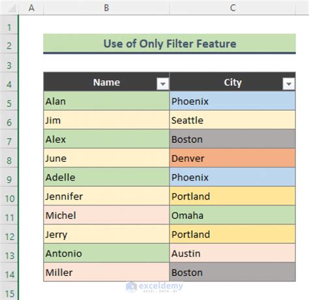The image size is (309, 300).
Task: Select column B header
Action: (x=106, y=8)
